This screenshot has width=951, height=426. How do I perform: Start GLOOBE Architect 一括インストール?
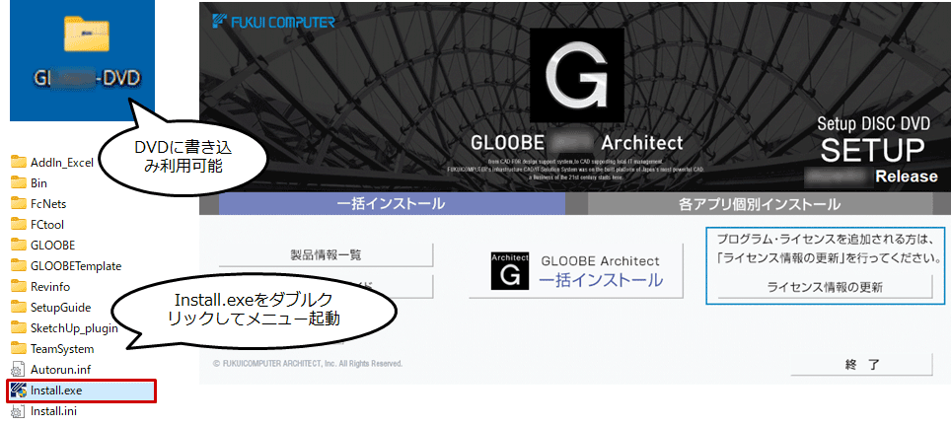coord(576,271)
